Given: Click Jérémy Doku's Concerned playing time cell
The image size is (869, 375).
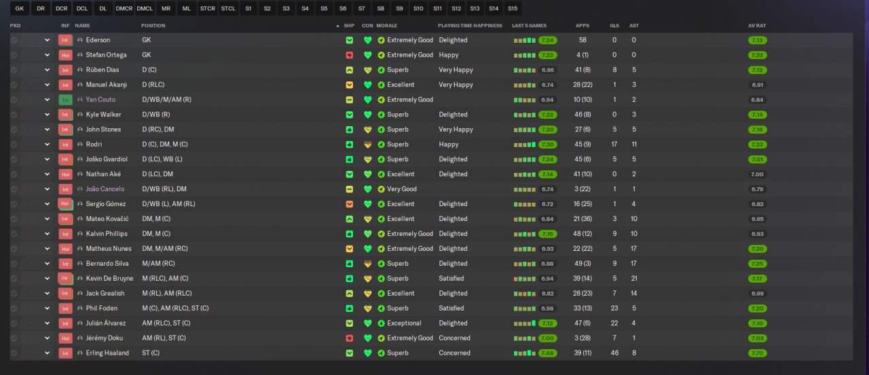Looking at the screenshot, I should [454, 338].
